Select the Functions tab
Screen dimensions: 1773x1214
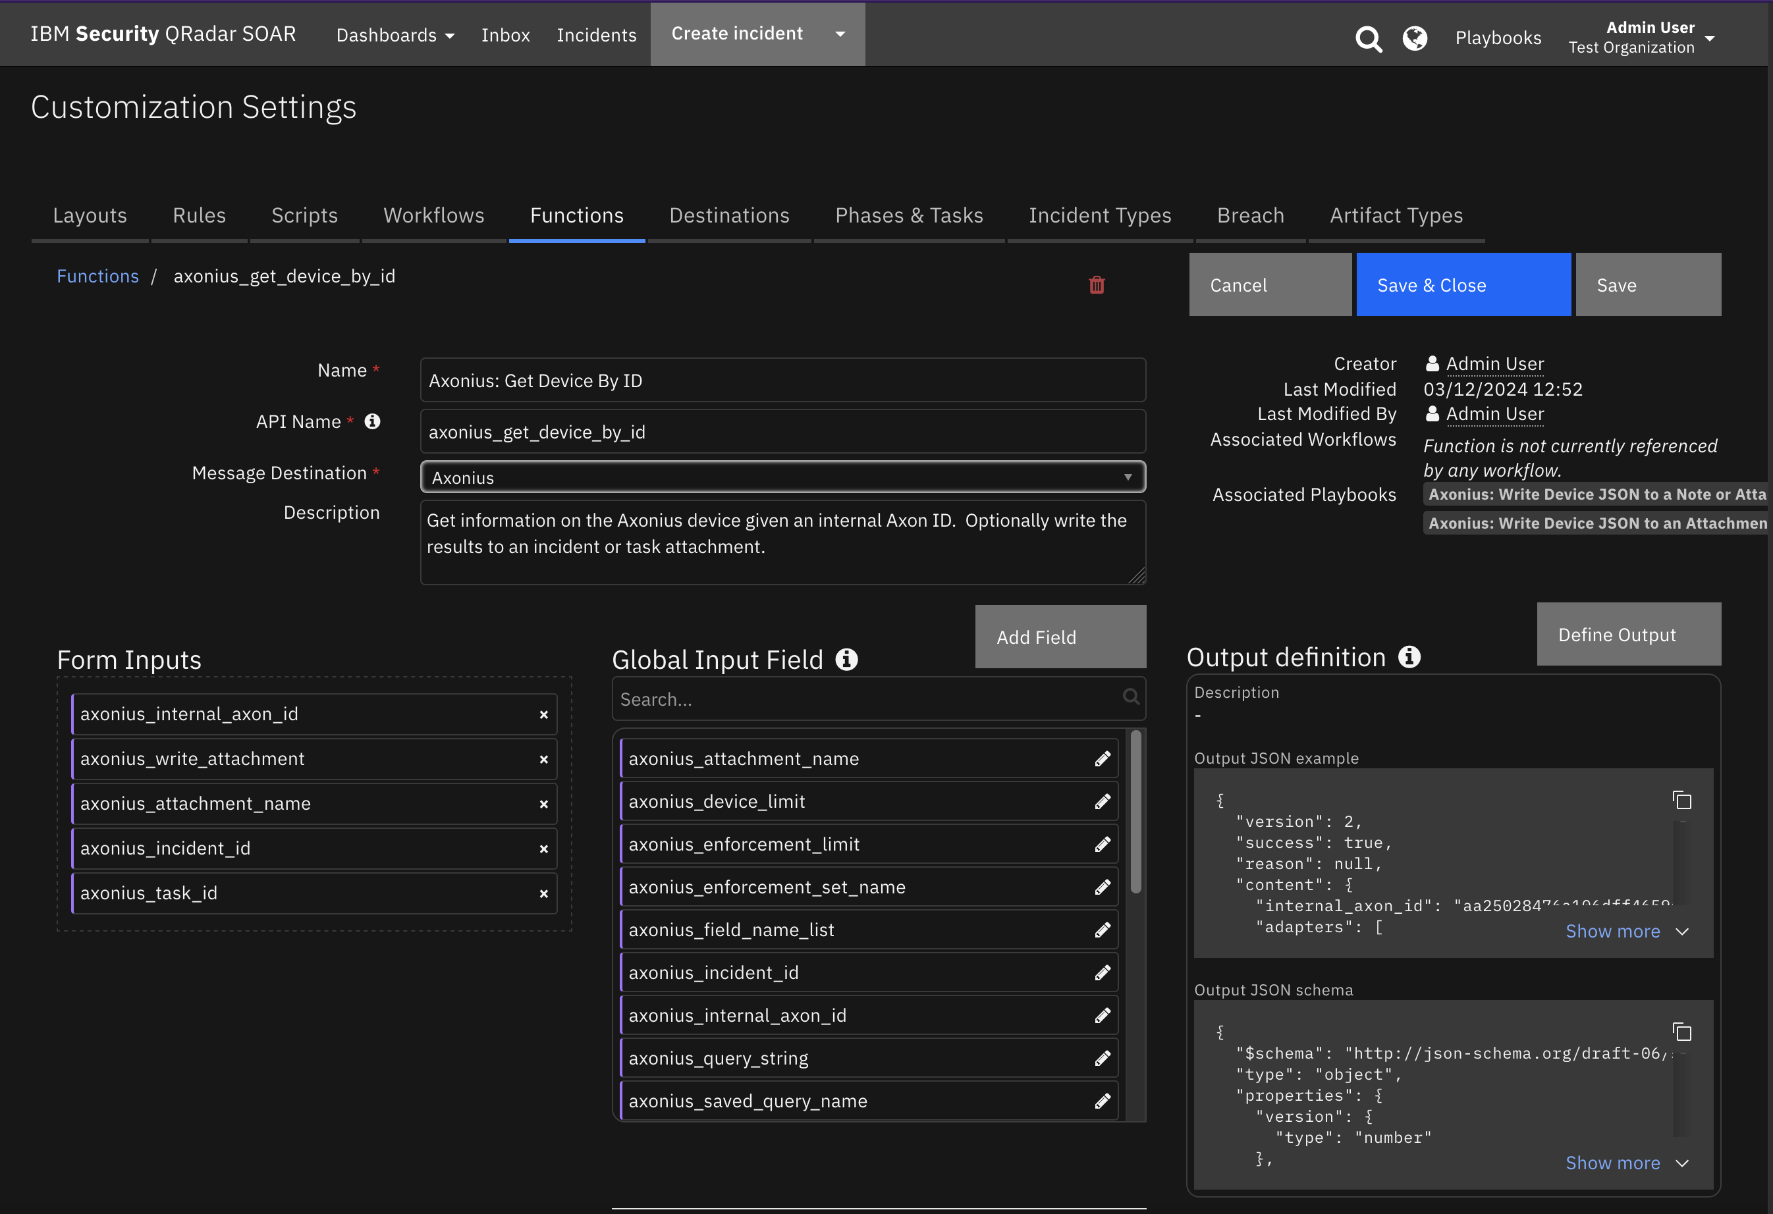(x=577, y=216)
